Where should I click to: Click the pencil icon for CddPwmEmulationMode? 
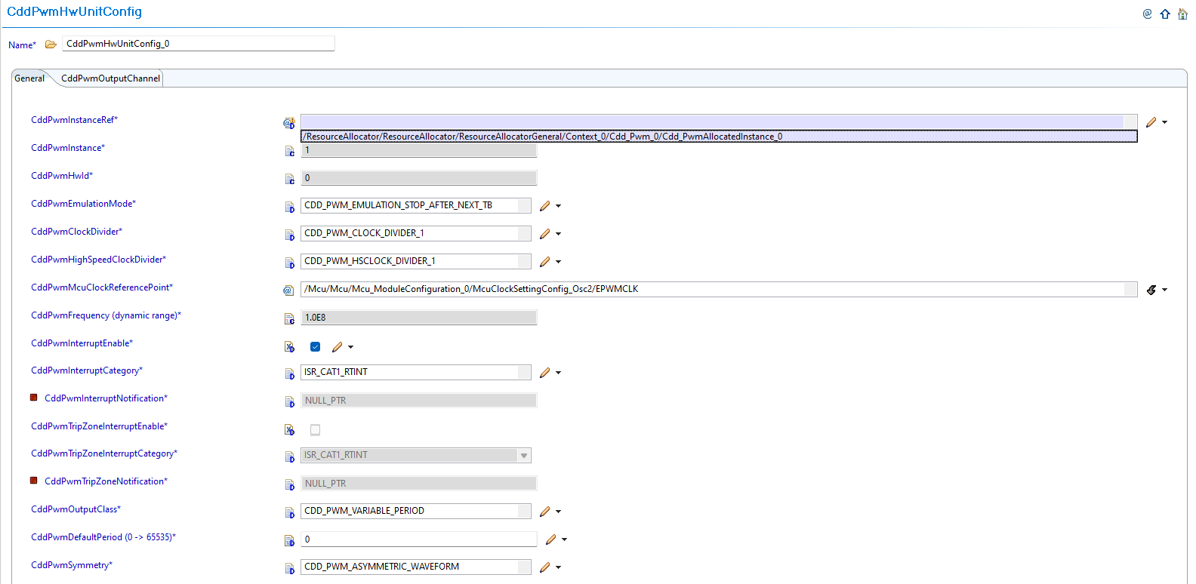point(545,206)
